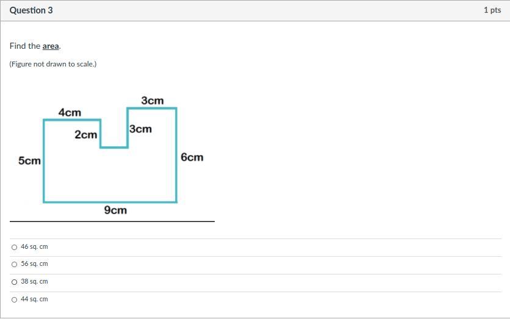Mark the 38 sq. cm radio button
This screenshot has width=510, height=319.
pyautogui.click(x=14, y=282)
